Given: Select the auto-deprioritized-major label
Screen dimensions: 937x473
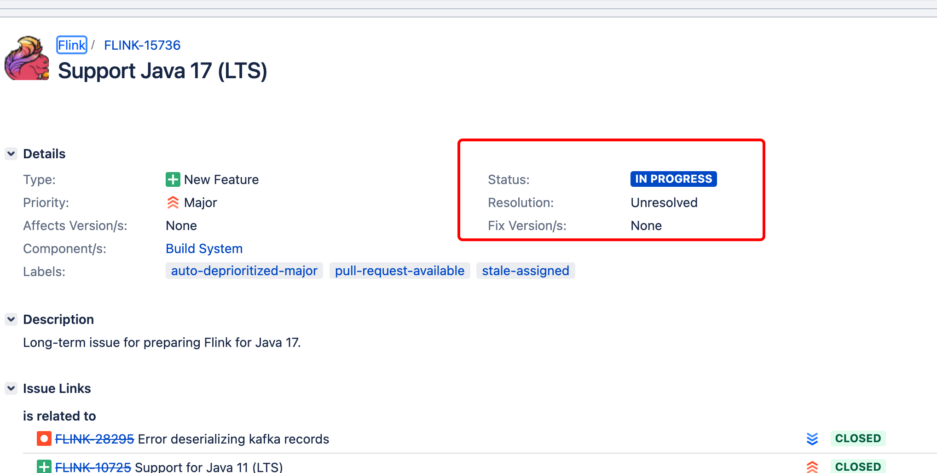Looking at the screenshot, I should (x=244, y=271).
